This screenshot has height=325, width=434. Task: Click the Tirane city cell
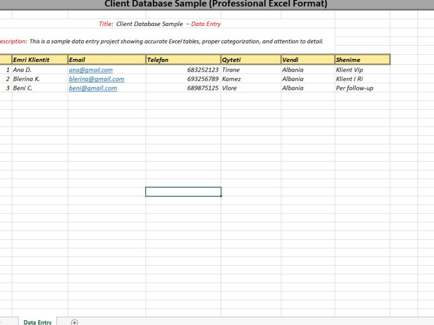click(x=251, y=70)
